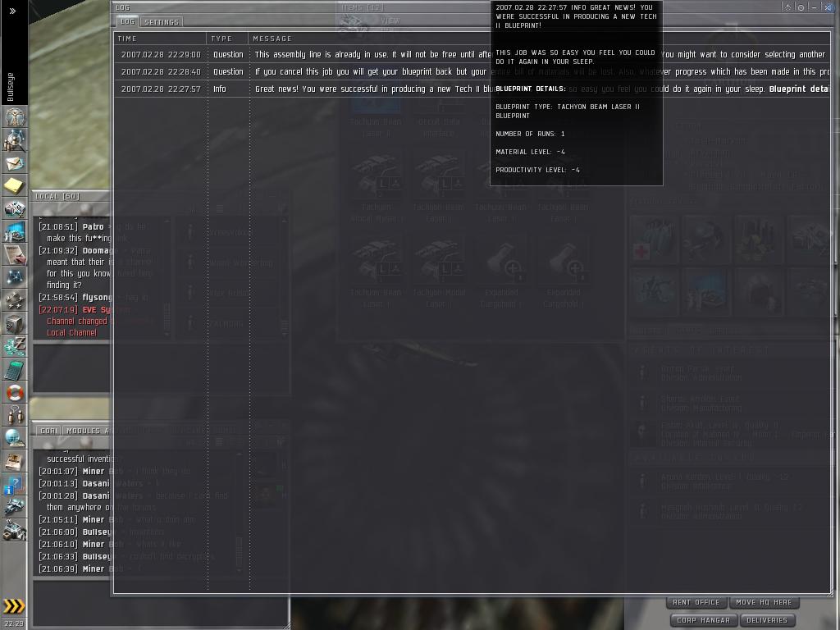Open the assets safe cube icon
The height and width of the screenshot is (630, 840).
15,324
